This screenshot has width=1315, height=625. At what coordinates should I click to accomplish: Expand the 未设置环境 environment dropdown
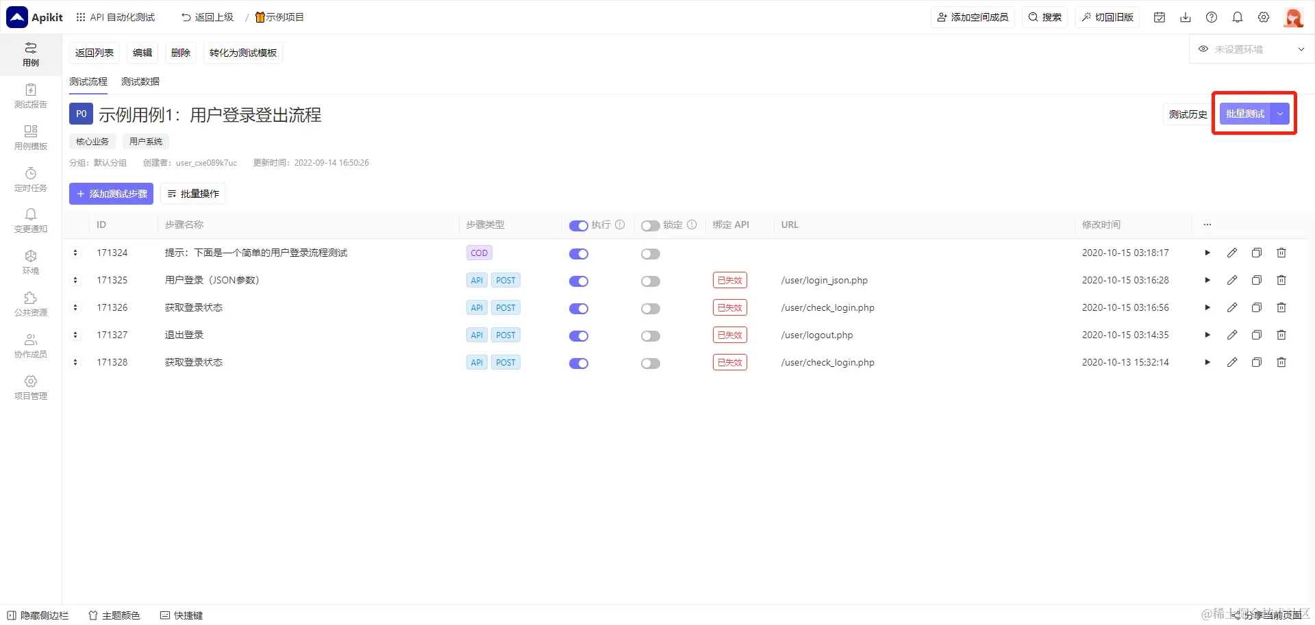click(x=1251, y=49)
